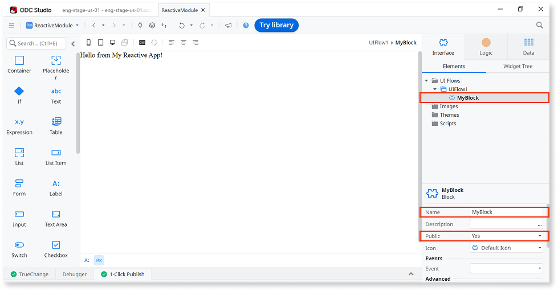This screenshot has height=291, width=558.
Task: Click the dashed circle icon in canvas toolbar
Action: pos(154,42)
